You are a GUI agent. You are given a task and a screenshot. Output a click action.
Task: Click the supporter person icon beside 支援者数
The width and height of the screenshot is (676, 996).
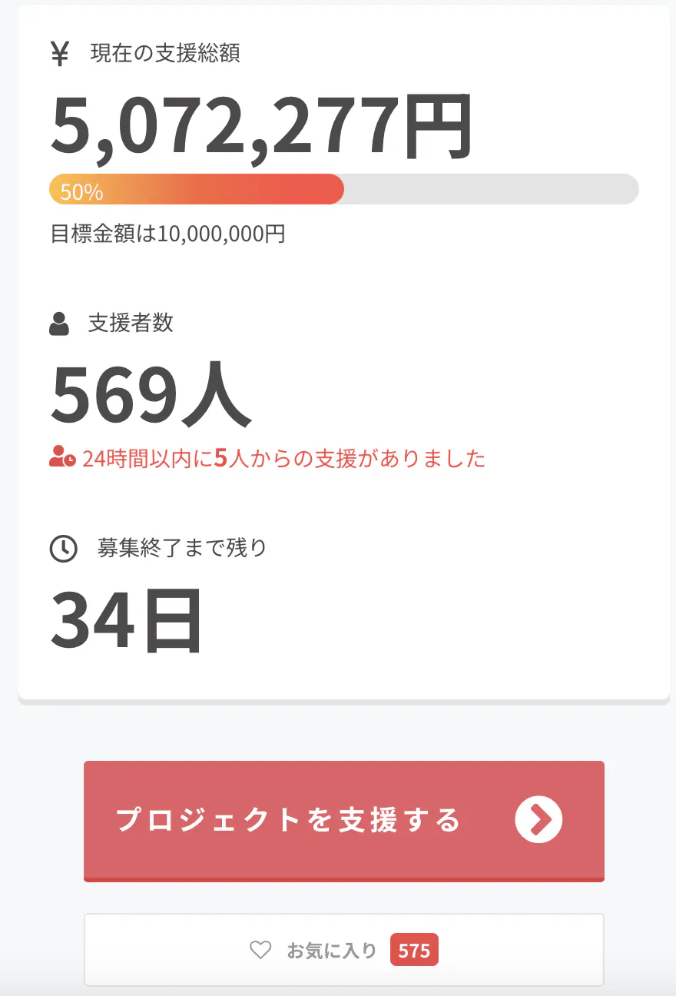coord(59,324)
